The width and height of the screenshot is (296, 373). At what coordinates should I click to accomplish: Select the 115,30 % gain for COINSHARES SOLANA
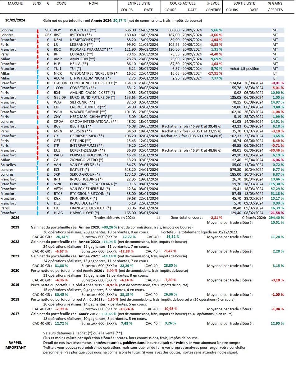pos(276,184)
